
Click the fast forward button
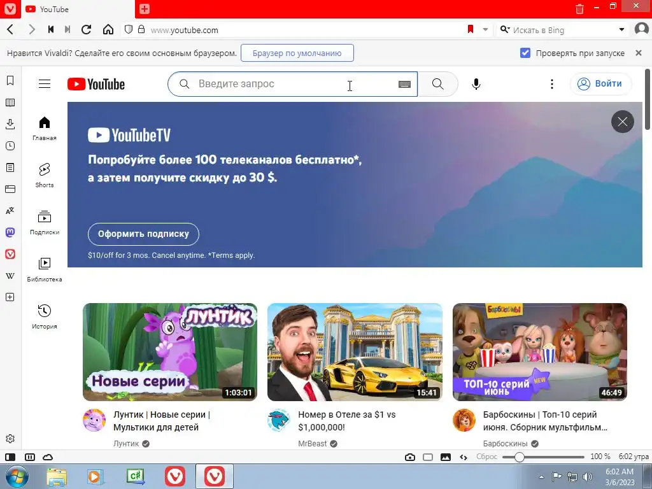[67, 29]
